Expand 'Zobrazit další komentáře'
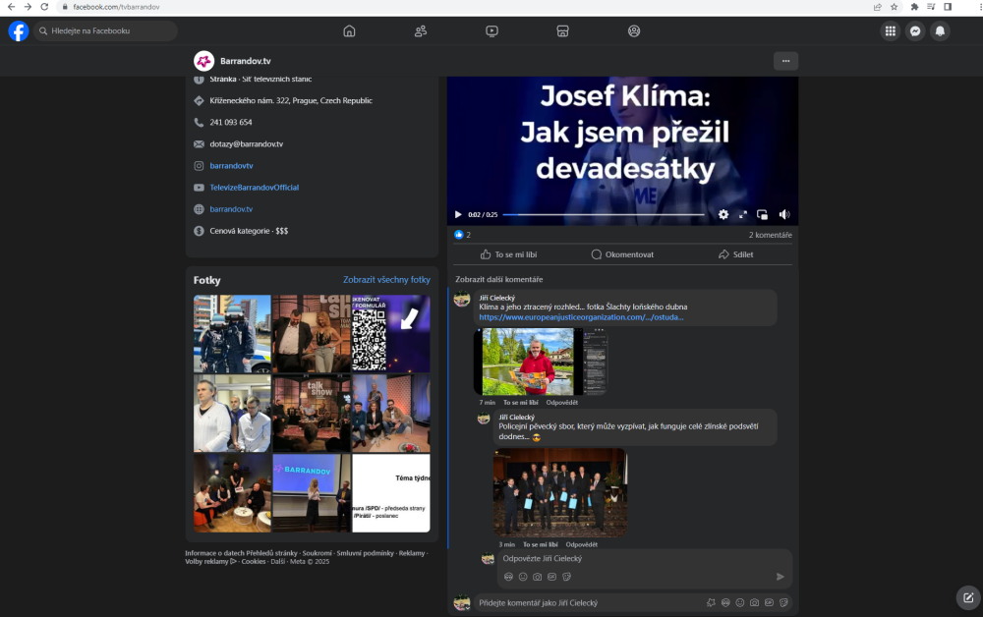This screenshot has height=617, width=983. 498,279
